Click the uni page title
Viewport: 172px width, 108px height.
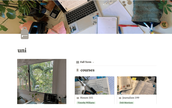click(22, 50)
